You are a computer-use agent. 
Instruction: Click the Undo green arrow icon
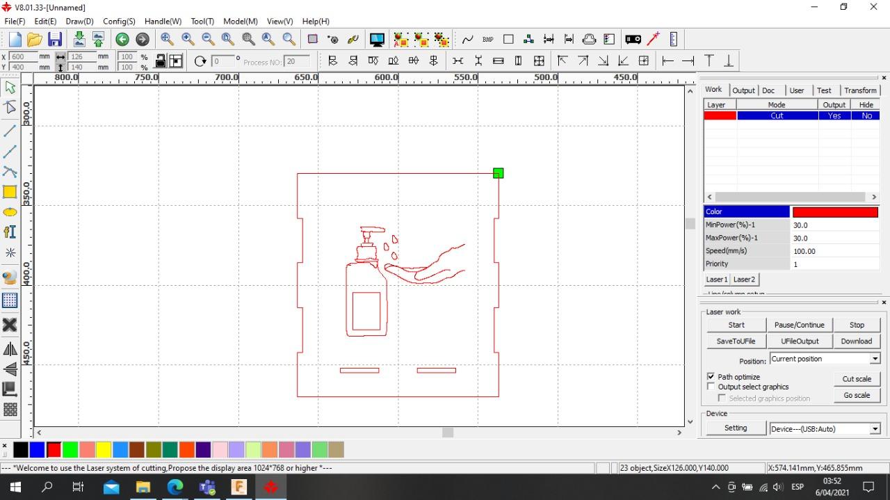tap(122, 40)
